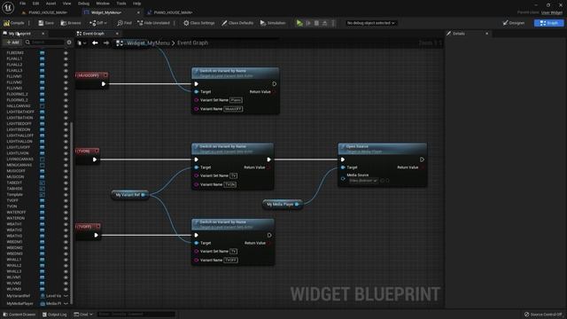Image resolution: width=567 pixels, height=319 pixels.
Task: Click the Add button in My Blueprint
Action: click(x=12, y=43)
